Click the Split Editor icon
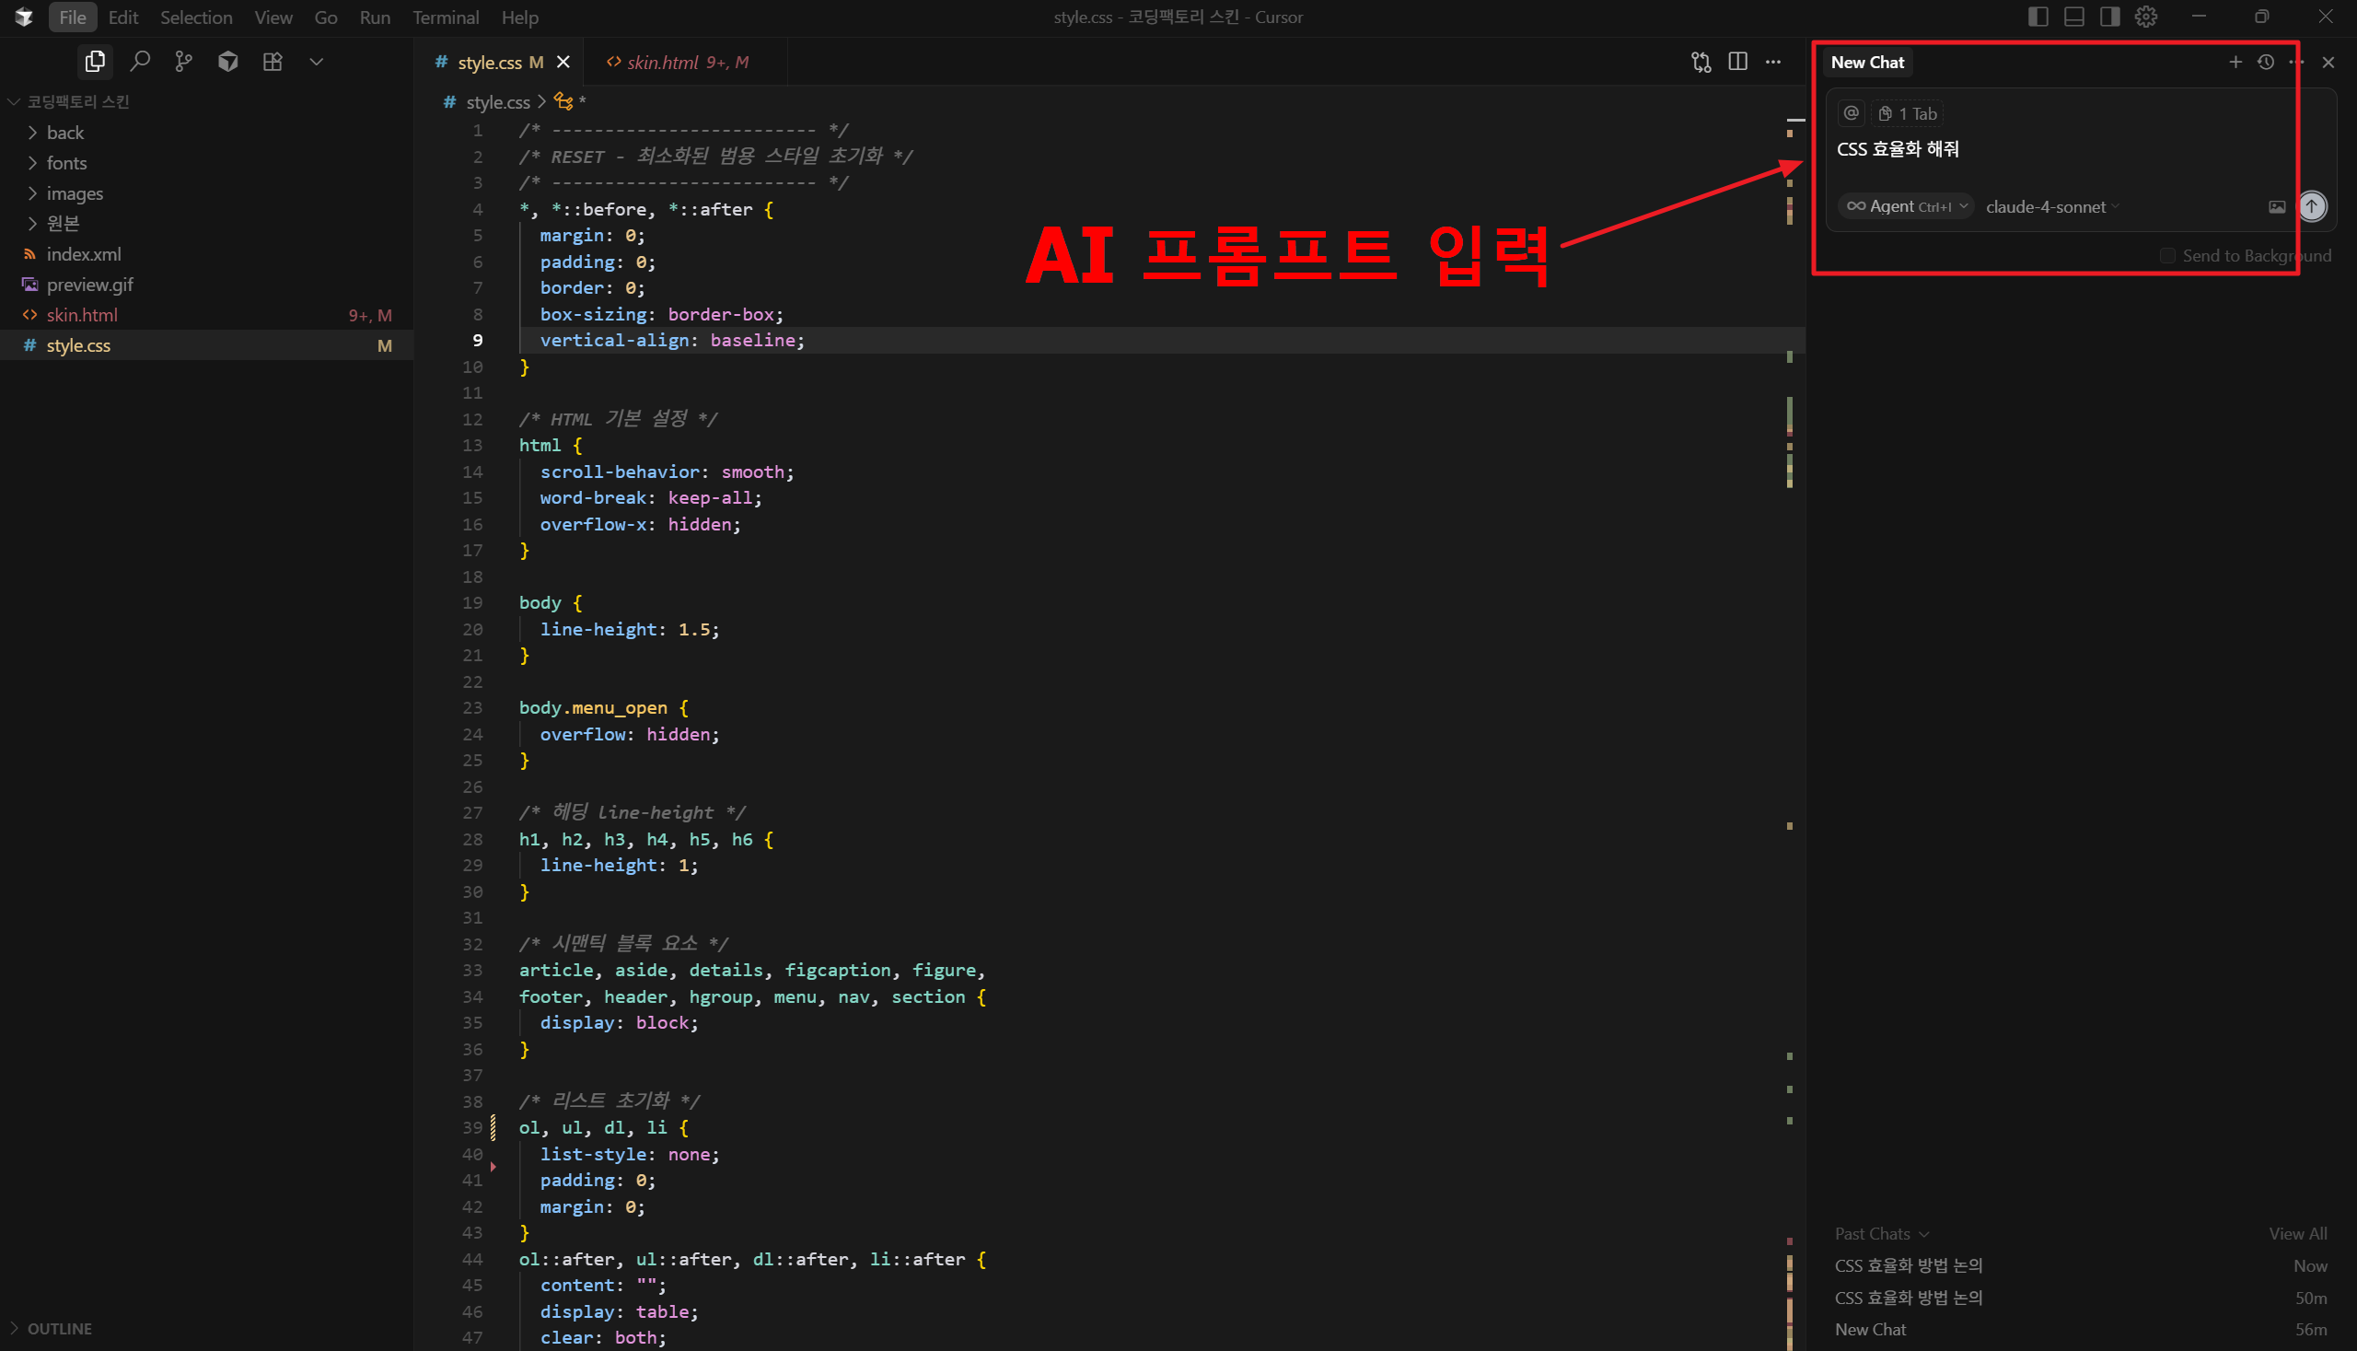The height and width of the screenshot is (1351, 2357). [1737, 61]
